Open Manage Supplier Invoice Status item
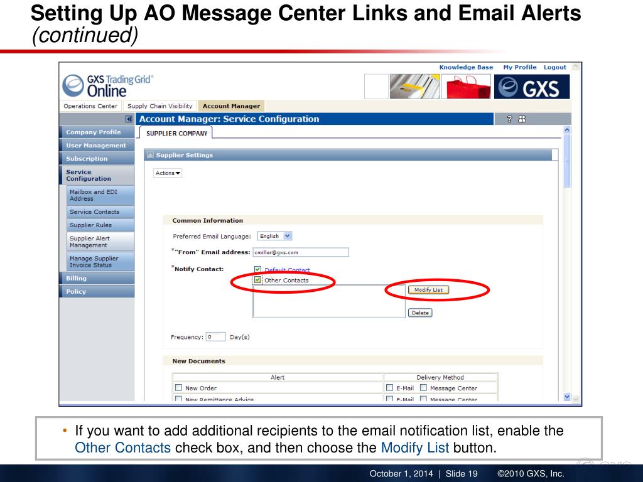 click(100, 262)
